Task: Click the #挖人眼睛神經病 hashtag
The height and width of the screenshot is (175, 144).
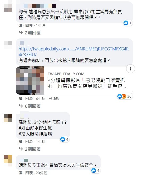Action: click(35, 134)
